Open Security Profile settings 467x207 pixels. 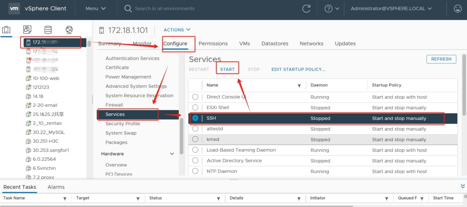[x=123, y=124]
